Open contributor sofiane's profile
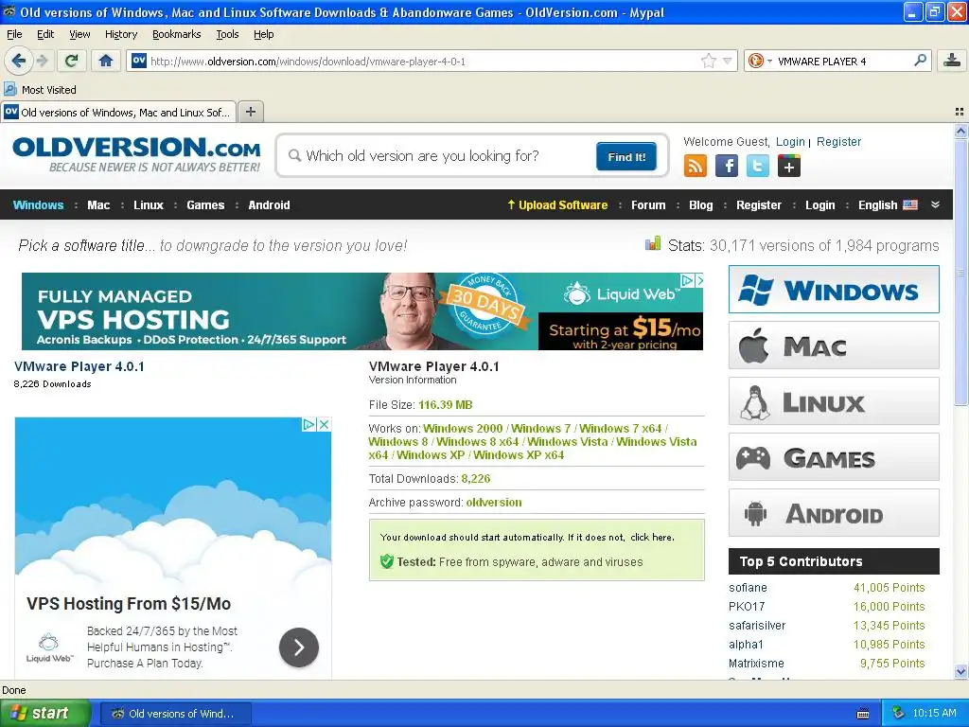Screen dimensions: 969x727 coord(748,588)
